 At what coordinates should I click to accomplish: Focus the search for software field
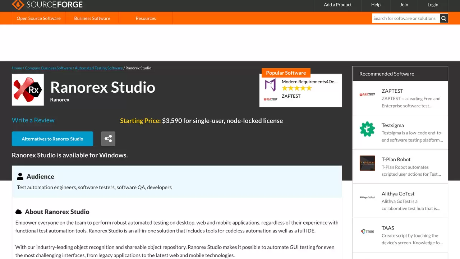[x=406, y=18]
